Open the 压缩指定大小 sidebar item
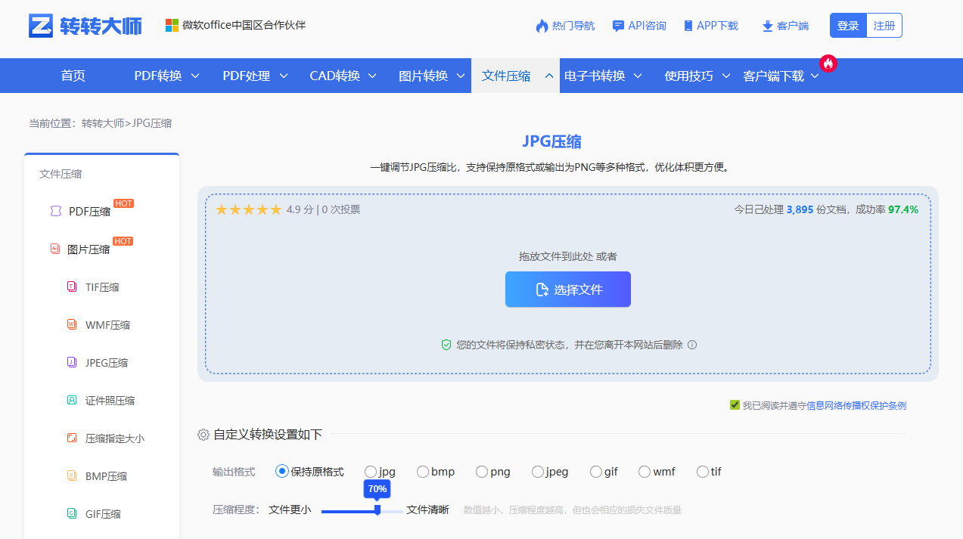Image resolution: width=963 pixels, height=539 pixels. tap(115, 438)
